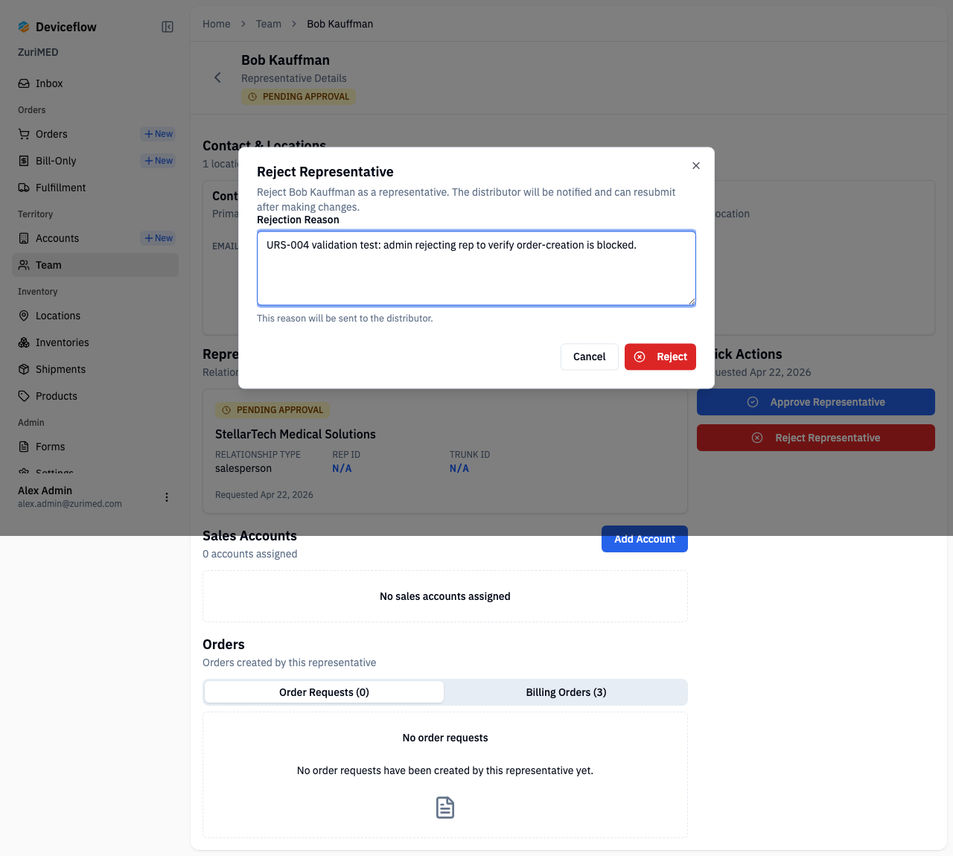Click the Shipments package icon

point(24,369)
